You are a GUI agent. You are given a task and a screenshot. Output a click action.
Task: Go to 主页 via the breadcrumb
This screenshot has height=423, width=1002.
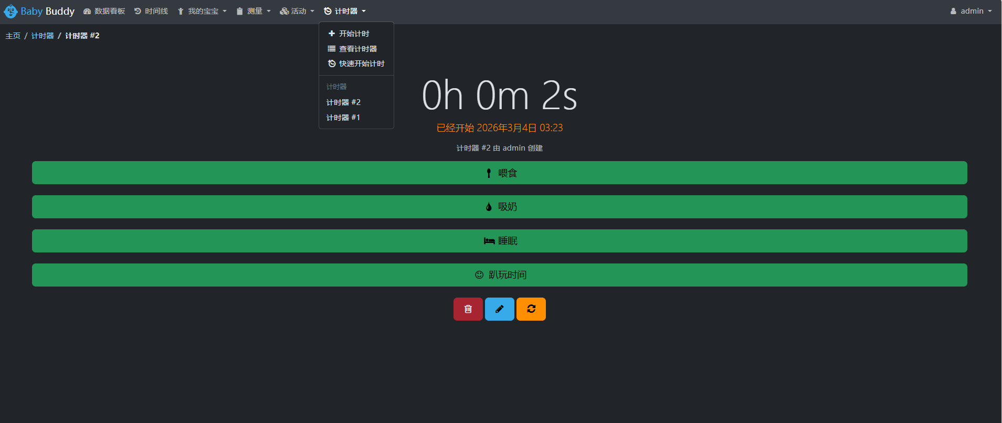(x=13, y=36)
